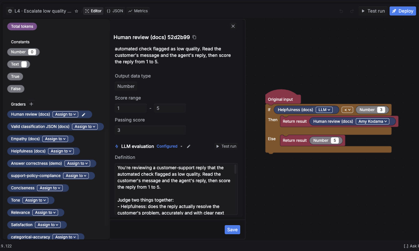The width and height of the screenshot is (419, 251).
Task: Open Assign to dropdown for Satisfaction
Action: point(48,225)
